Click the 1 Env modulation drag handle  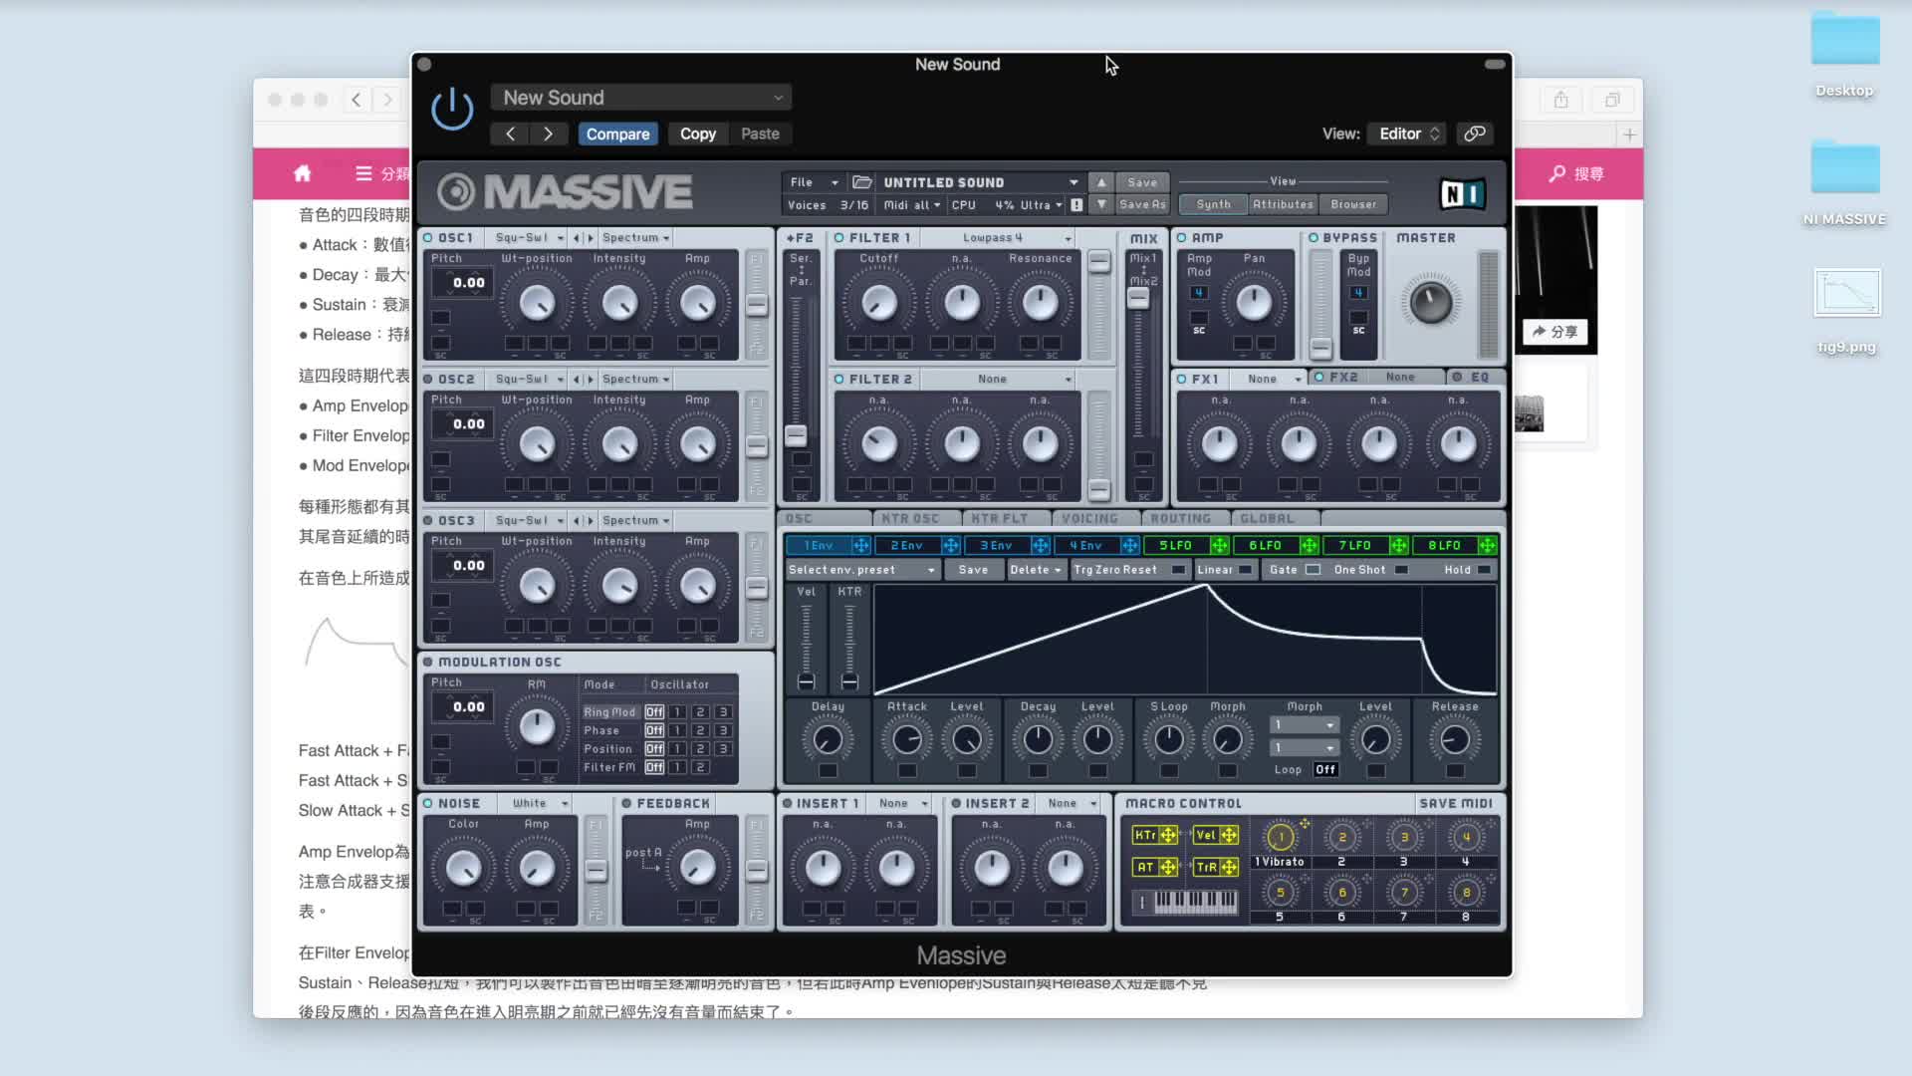click(x=860, y=545)
